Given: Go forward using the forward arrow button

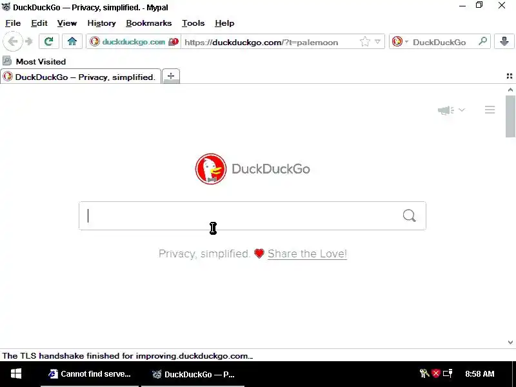Looking at the screenshot, I should point(29,42).
